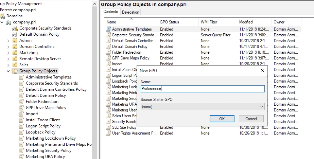This screenshot has width=314, height=159.
Task: Click the SLC Site Policy icon in list
Action: [108, 127]
